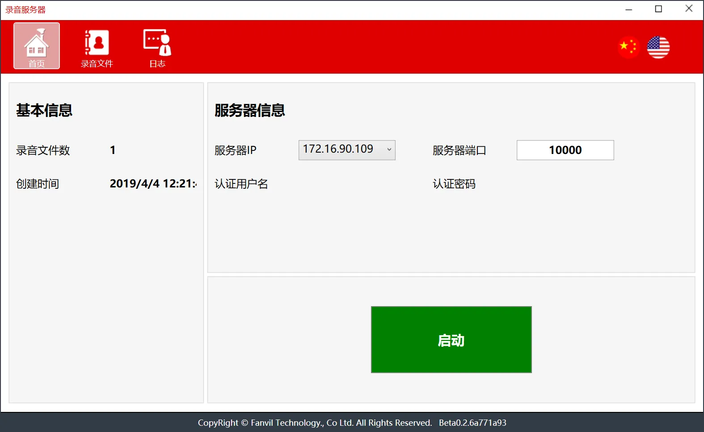Screen dimensions: 704x432
Task: Click the 录音文件数 count value
Action: point(113,150)
